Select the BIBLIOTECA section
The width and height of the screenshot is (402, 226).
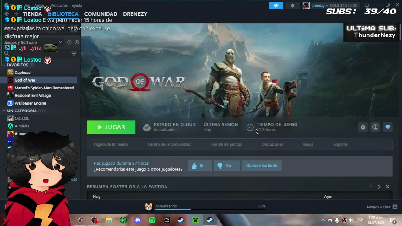63,14
